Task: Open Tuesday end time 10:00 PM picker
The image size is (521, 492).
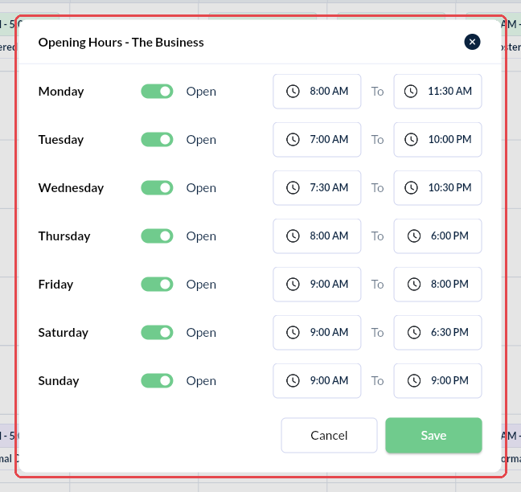Action: point(437,140)
